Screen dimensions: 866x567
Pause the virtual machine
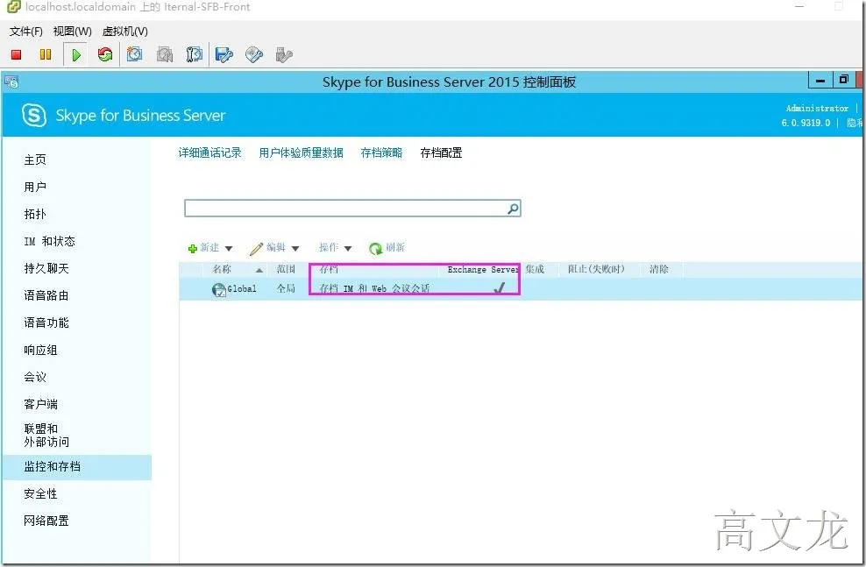(x=46, y=54)
